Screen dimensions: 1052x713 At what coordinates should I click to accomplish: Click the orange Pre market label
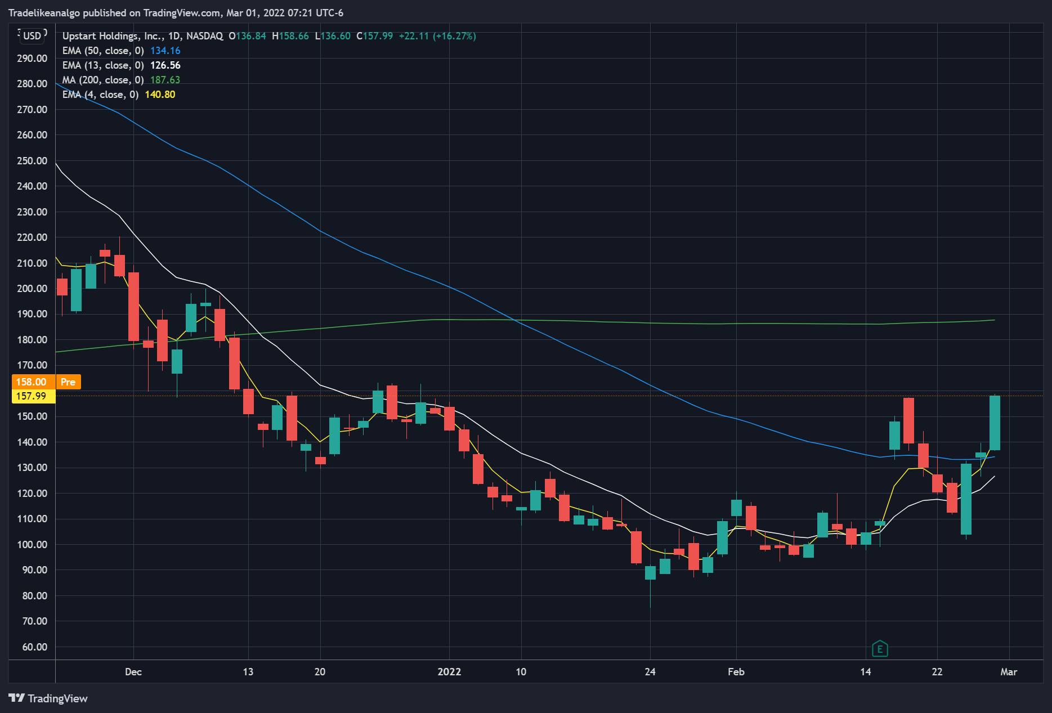(68, 382)
